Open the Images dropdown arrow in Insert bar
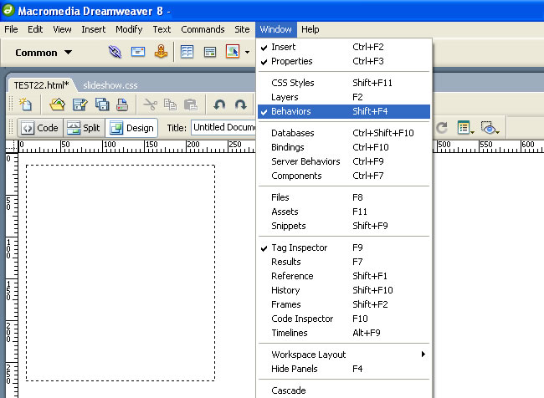 coord(248,53)
